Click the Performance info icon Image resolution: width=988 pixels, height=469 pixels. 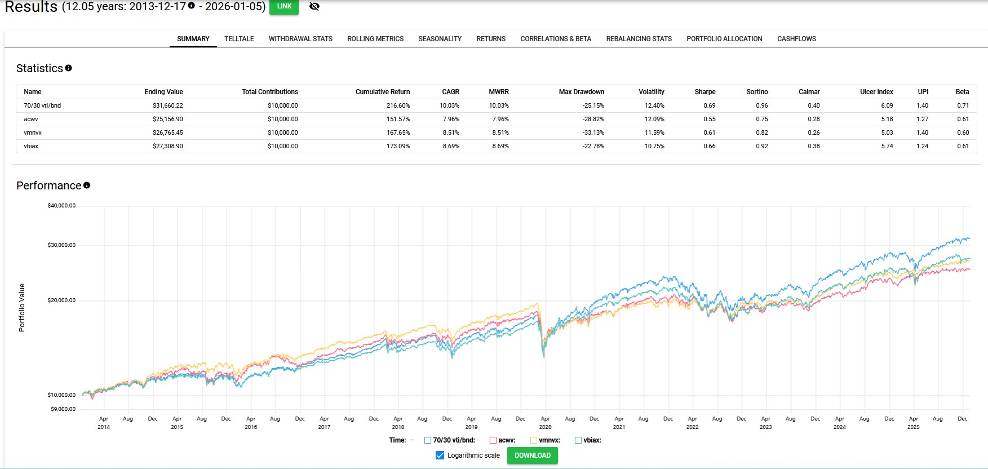pos(87,185)
